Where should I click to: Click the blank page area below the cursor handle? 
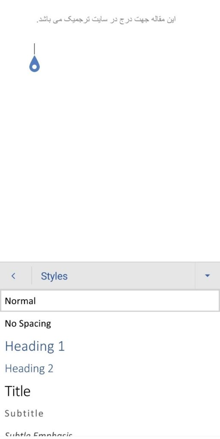click(x=110, y=168)
